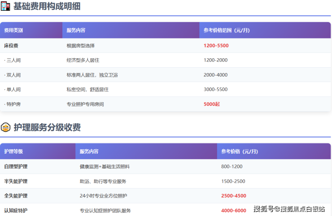Select the 认知症特护 row label
Viewport: 332px width, 216px height.
[x=16, y=211]
